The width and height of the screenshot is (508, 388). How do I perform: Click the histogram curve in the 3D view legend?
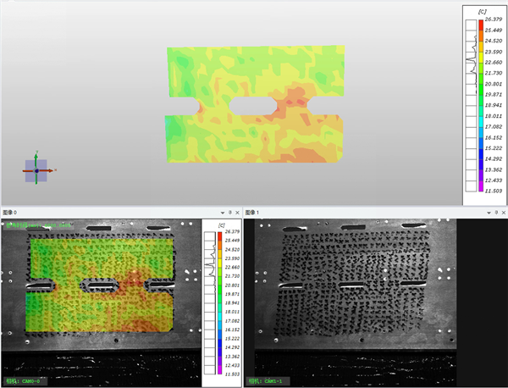pos(468,59)
